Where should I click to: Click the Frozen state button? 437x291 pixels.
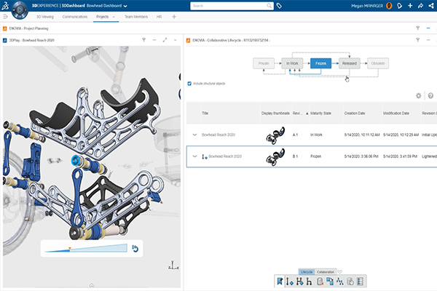click(x=320, y=64)
